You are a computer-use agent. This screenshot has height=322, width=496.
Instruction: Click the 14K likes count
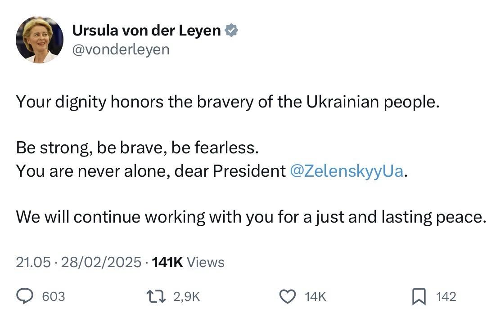316,297
